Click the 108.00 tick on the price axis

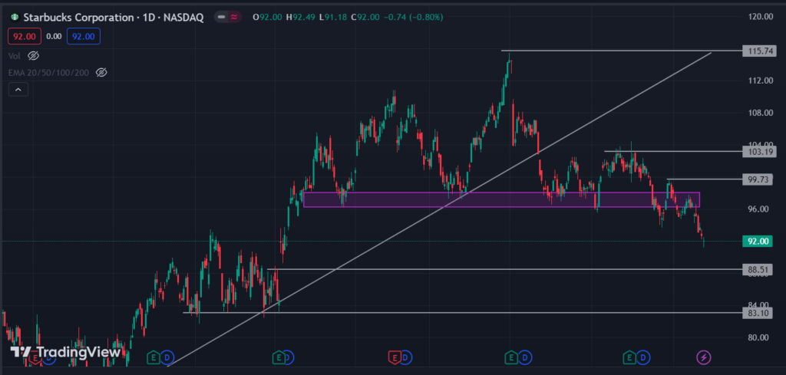click(x=761, y=113)
